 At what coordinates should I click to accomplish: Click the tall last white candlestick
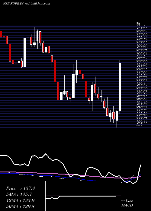tap(120, 87)
